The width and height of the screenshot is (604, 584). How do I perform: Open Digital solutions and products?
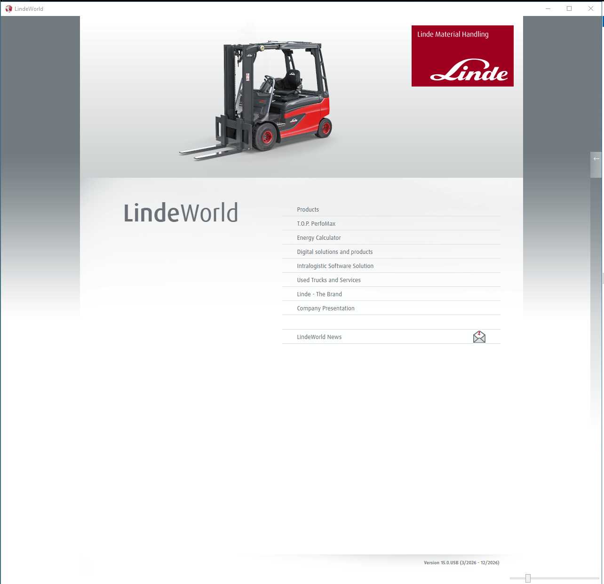(x=391, y=252)
